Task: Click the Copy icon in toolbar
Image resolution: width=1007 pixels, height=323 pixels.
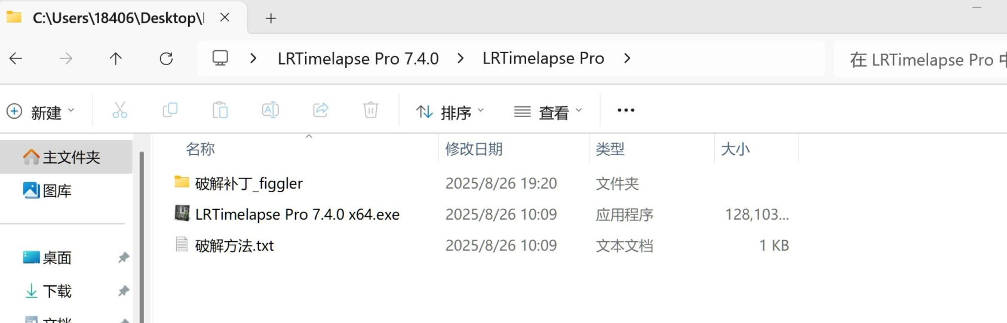Action: [170, 110]
